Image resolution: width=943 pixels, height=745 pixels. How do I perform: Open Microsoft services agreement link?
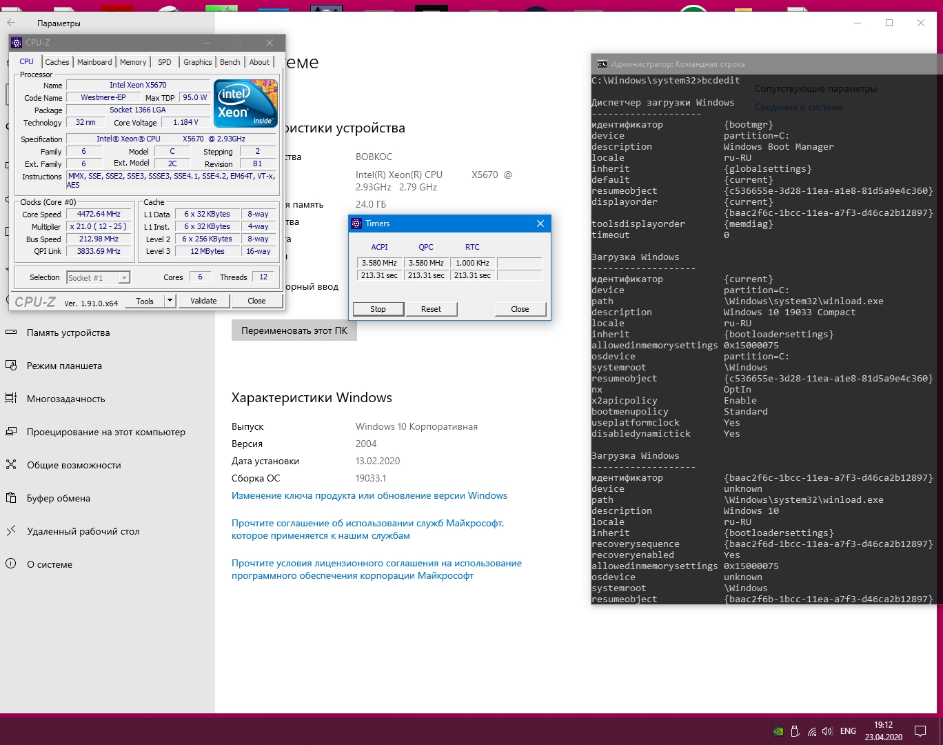click(368, 529)
